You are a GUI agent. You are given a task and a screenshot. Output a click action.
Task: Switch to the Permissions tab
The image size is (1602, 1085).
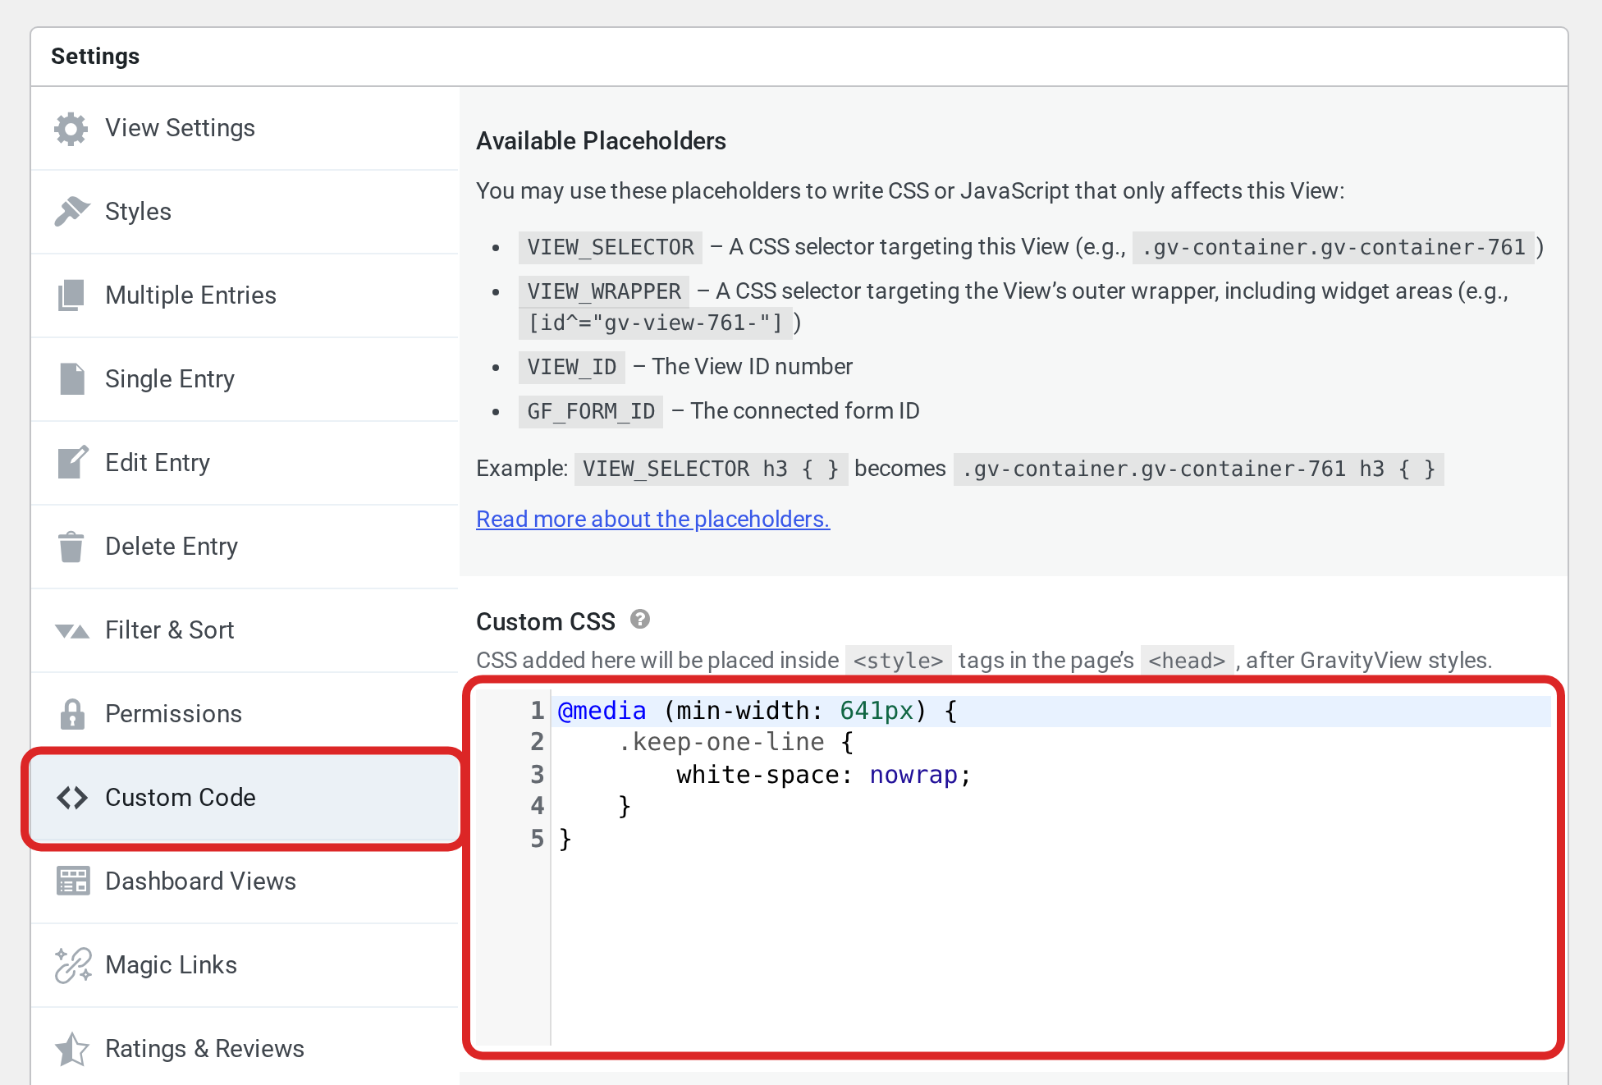[x=245, y=714]
